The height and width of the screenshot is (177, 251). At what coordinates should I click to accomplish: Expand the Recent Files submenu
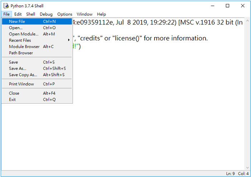point(37,40)
